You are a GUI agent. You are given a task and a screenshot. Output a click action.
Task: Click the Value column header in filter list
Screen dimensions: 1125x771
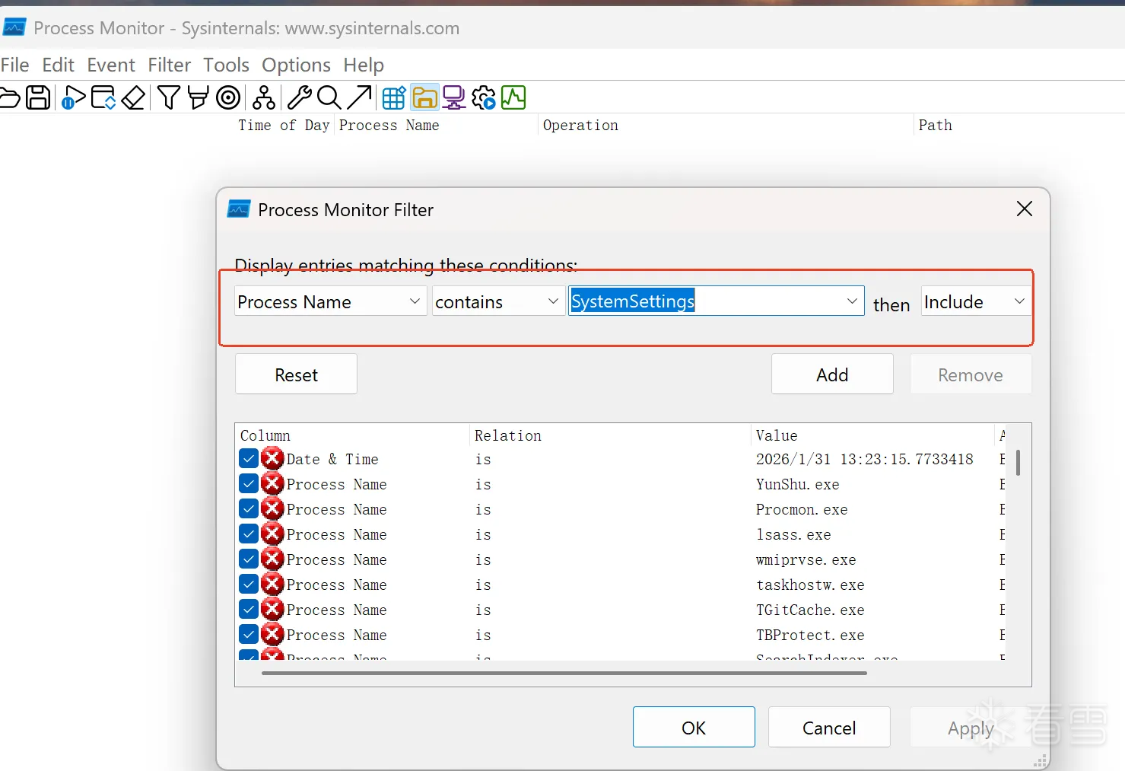coord(872,435)
